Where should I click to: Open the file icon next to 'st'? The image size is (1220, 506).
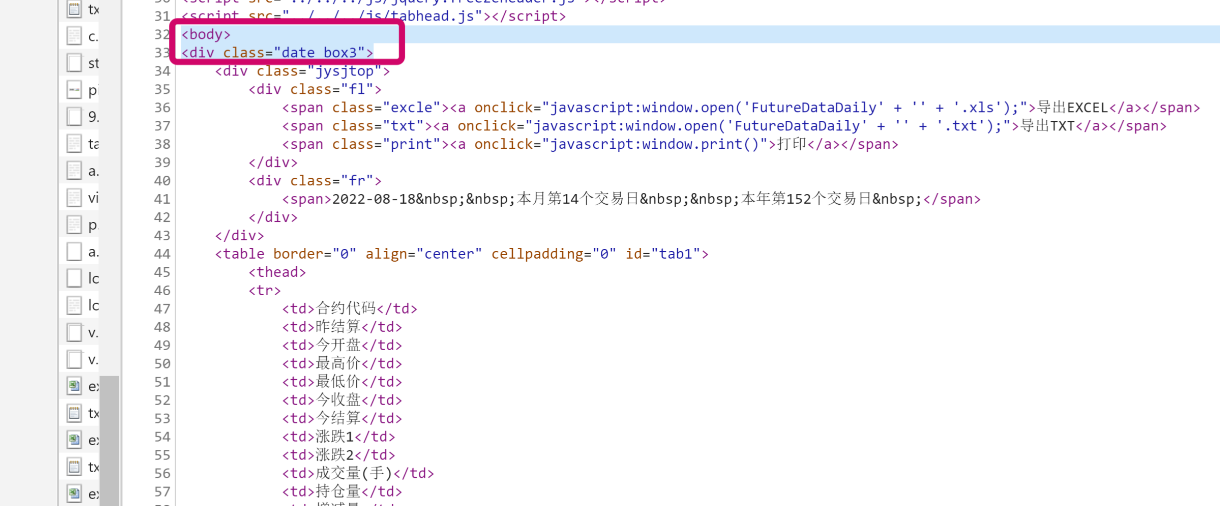(x=74, y=63)
